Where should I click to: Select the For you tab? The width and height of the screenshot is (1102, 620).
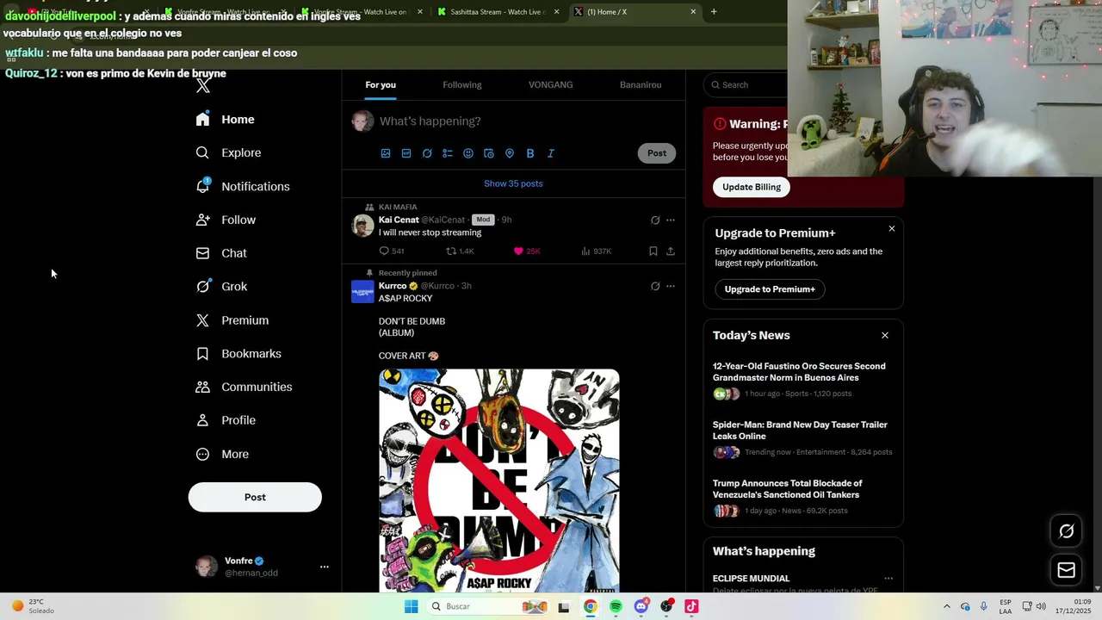coord(381,84)
